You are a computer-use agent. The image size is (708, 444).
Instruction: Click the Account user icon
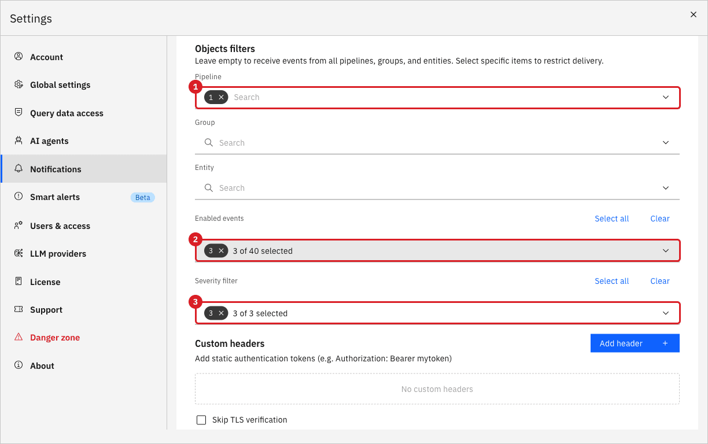click(19, 57)
